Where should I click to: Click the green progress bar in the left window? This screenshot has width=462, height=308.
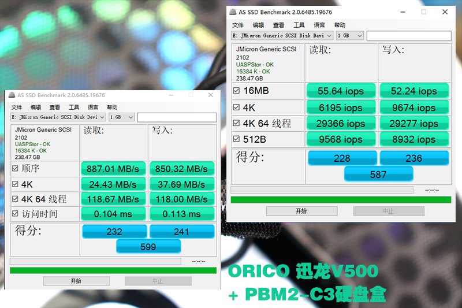(113, 270)
